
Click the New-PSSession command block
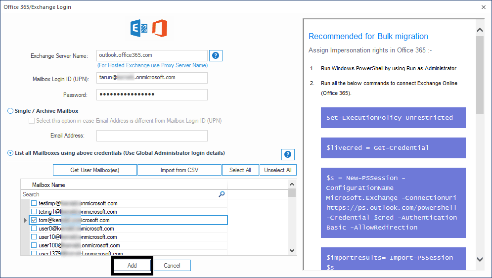click(x=393, y=203)
